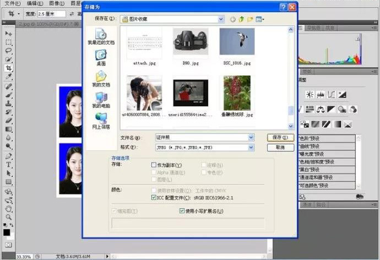
Task: Expand the "曲线"预设 list
Action: (x=327, y=146)
